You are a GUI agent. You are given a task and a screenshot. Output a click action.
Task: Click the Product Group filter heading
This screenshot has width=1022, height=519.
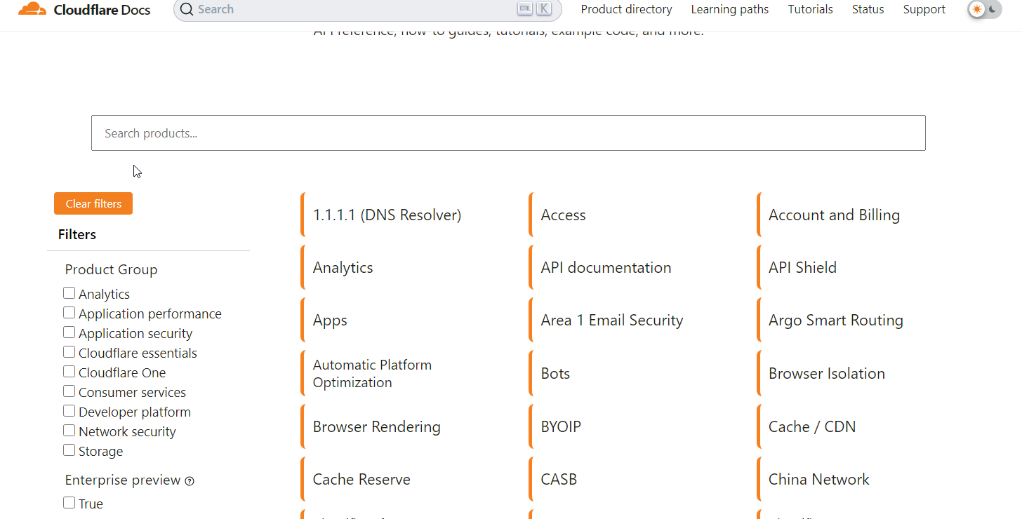[x=111, y=269]
